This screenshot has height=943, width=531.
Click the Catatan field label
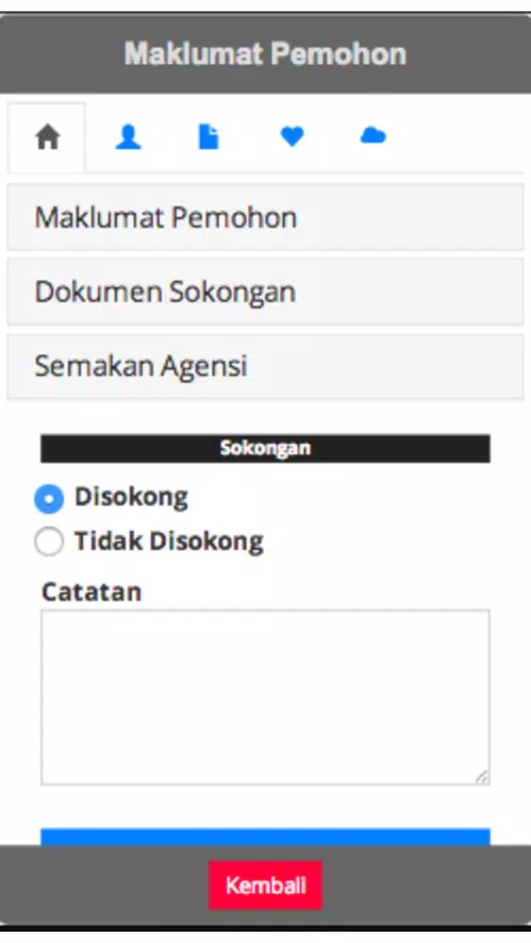tap(91, 592)
